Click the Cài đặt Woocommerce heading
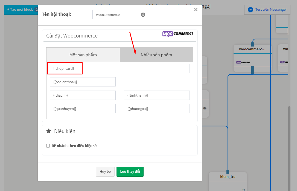Viewport: 297px width, 191px height. (72, 36)
